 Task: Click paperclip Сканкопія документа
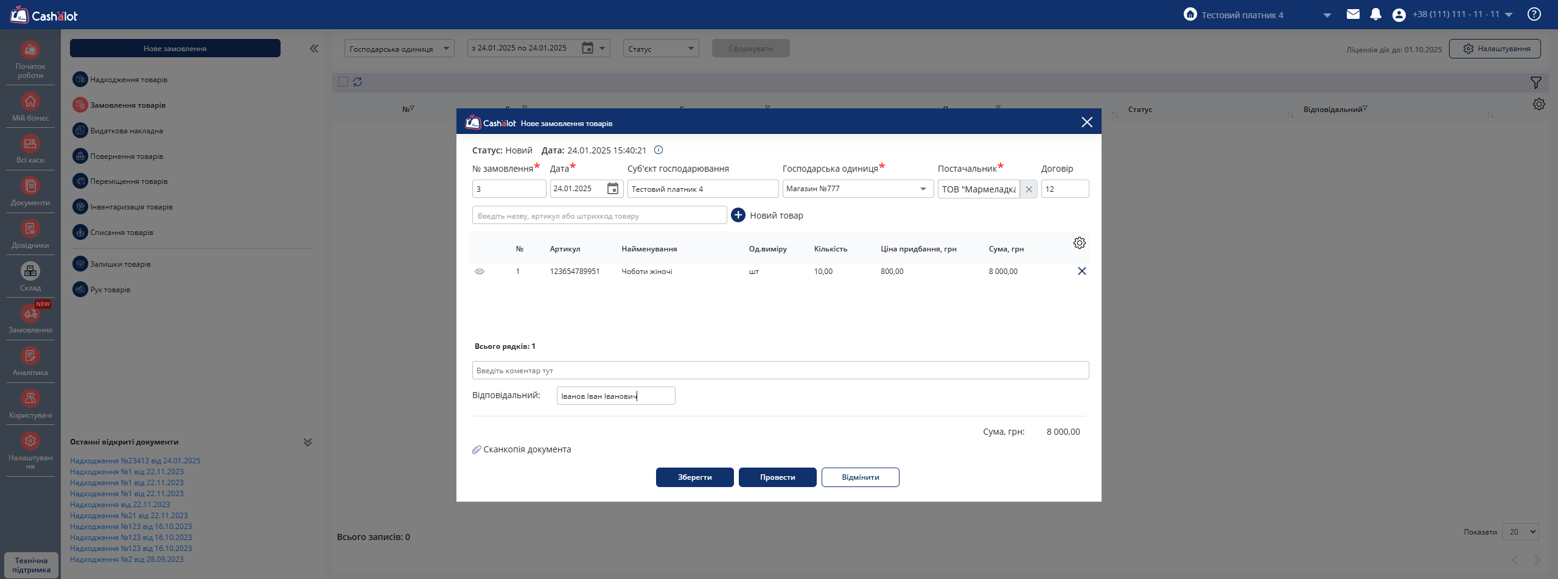point(522,449)
